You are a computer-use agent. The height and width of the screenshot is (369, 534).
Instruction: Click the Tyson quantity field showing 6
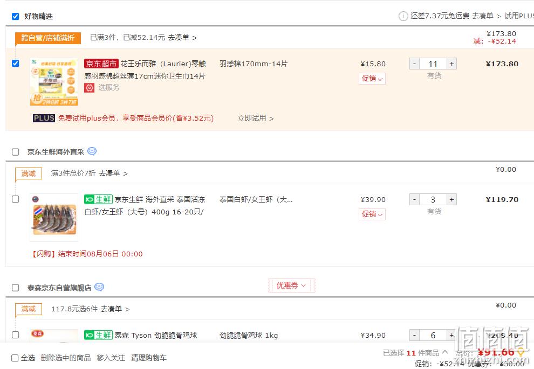pos(433,335)
